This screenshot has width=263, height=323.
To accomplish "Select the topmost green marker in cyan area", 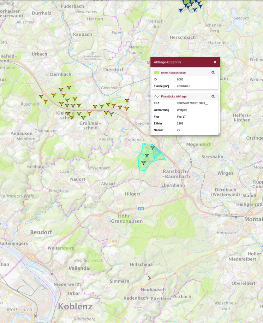I will click(x=152, y=147).
